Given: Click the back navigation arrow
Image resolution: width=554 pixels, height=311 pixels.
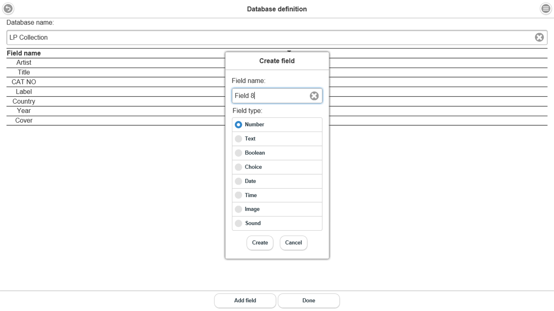Looking at the screenshot, I should pyautogui.click(x=8, y=8).
